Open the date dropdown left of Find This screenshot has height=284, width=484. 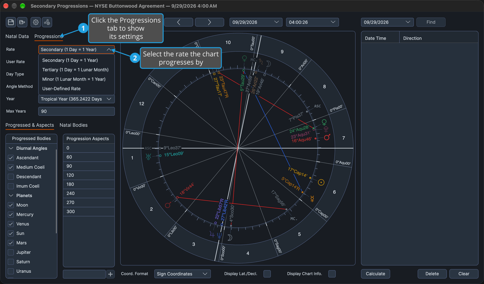coord(387,22)
